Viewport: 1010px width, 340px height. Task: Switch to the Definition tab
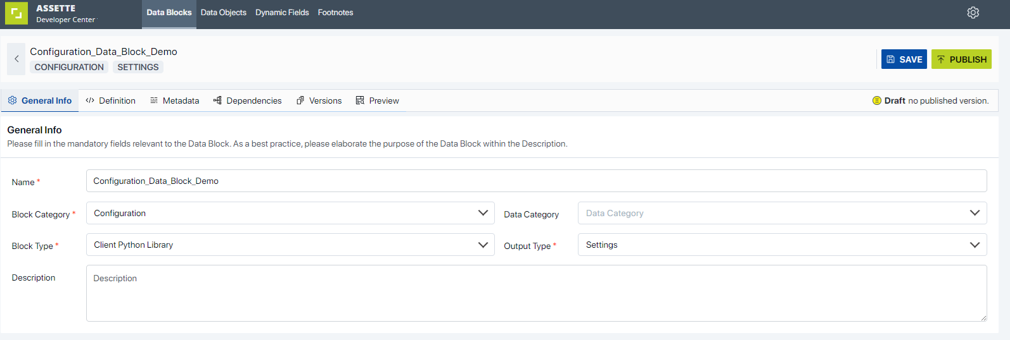[x=111, y=100]
